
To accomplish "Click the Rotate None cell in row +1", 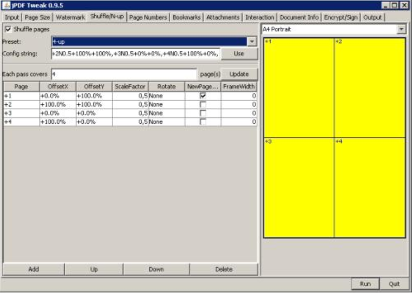I will [167, 96].
